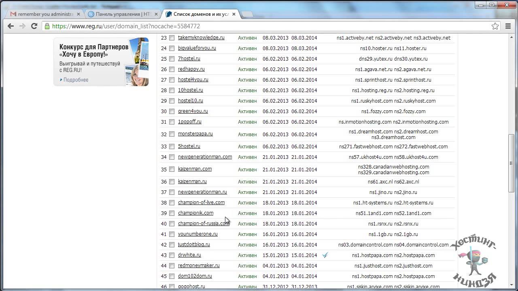Open the 5hostel.ru domain link
The image size is (518, 291).
(189, 146)
